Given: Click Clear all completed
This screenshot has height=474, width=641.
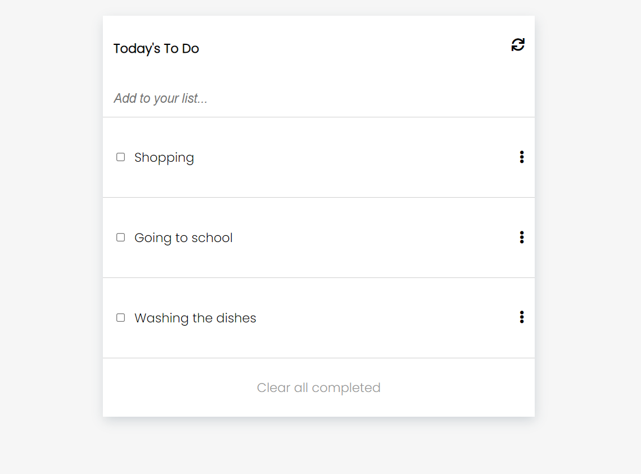Looking at the screenshot, I should pyautogui.click(x=319, y=388).
